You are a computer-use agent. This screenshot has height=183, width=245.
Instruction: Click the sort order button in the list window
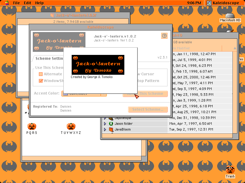pyautogui.click(x=235, y=48)
